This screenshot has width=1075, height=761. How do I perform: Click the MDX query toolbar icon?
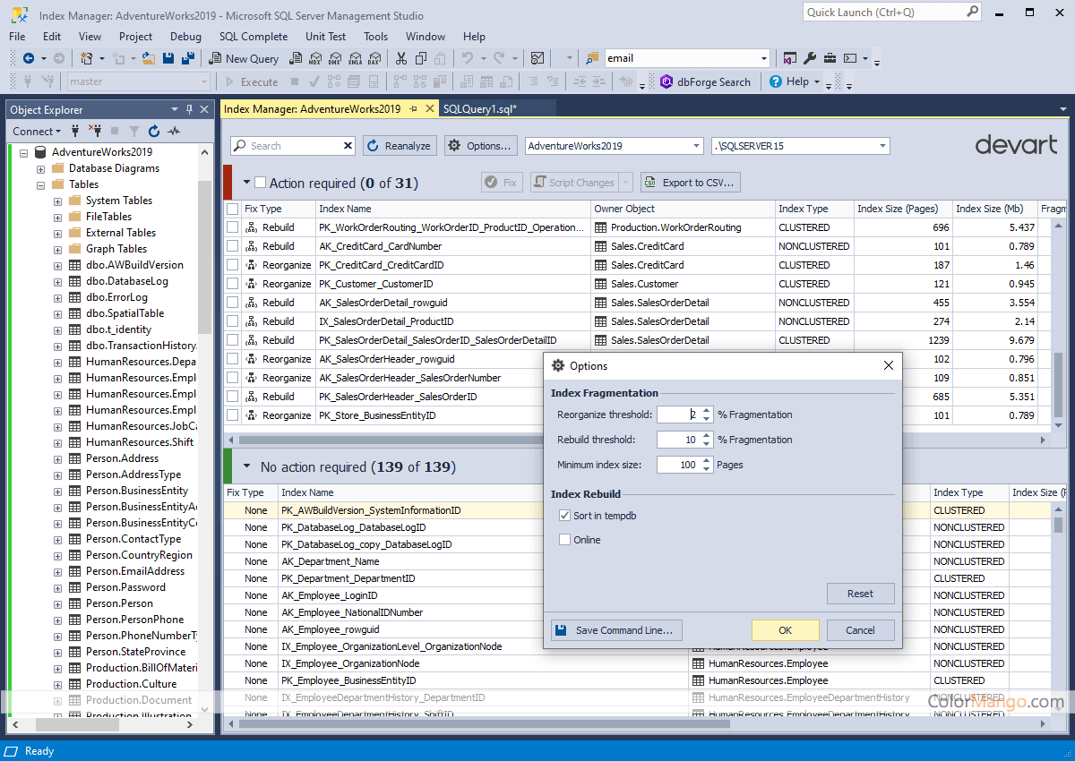pos(314,58)
